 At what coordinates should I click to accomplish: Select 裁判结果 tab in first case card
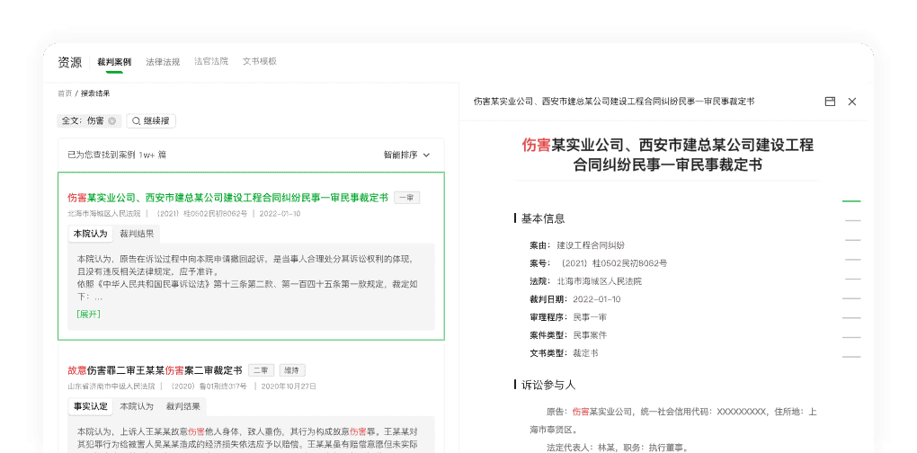point(137,234)
